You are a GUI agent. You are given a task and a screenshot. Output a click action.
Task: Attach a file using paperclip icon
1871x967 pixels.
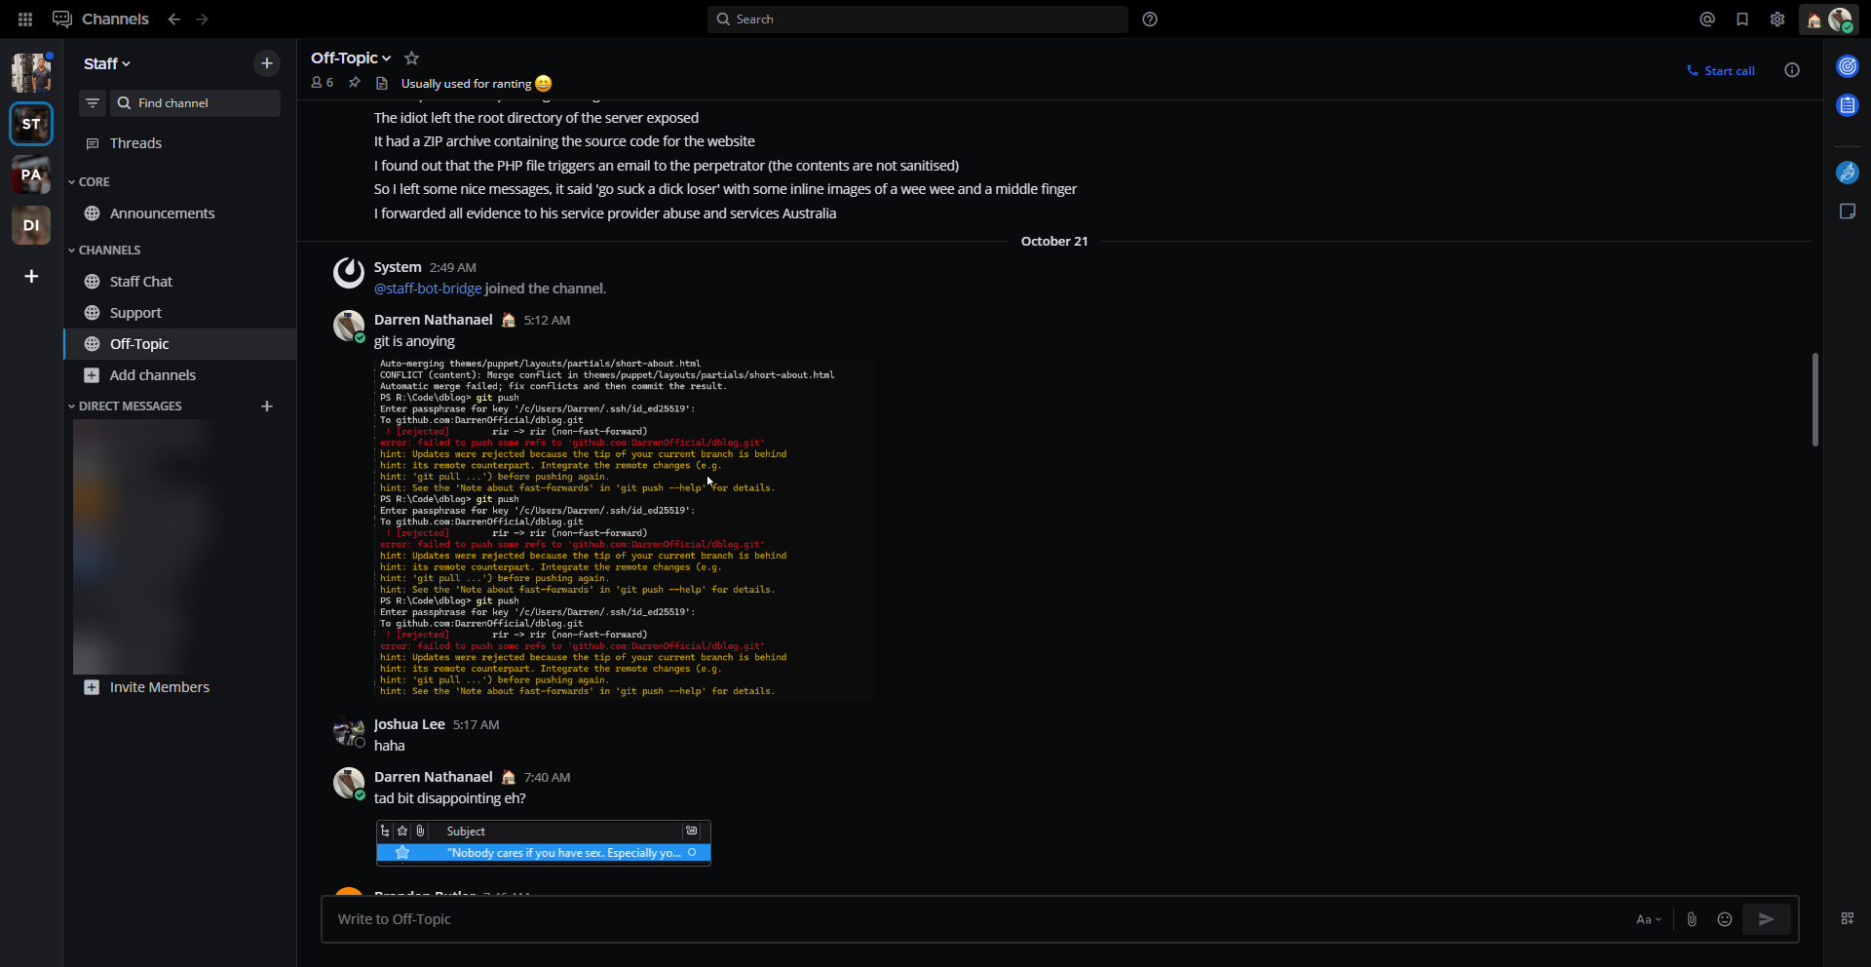point(1692,919)
